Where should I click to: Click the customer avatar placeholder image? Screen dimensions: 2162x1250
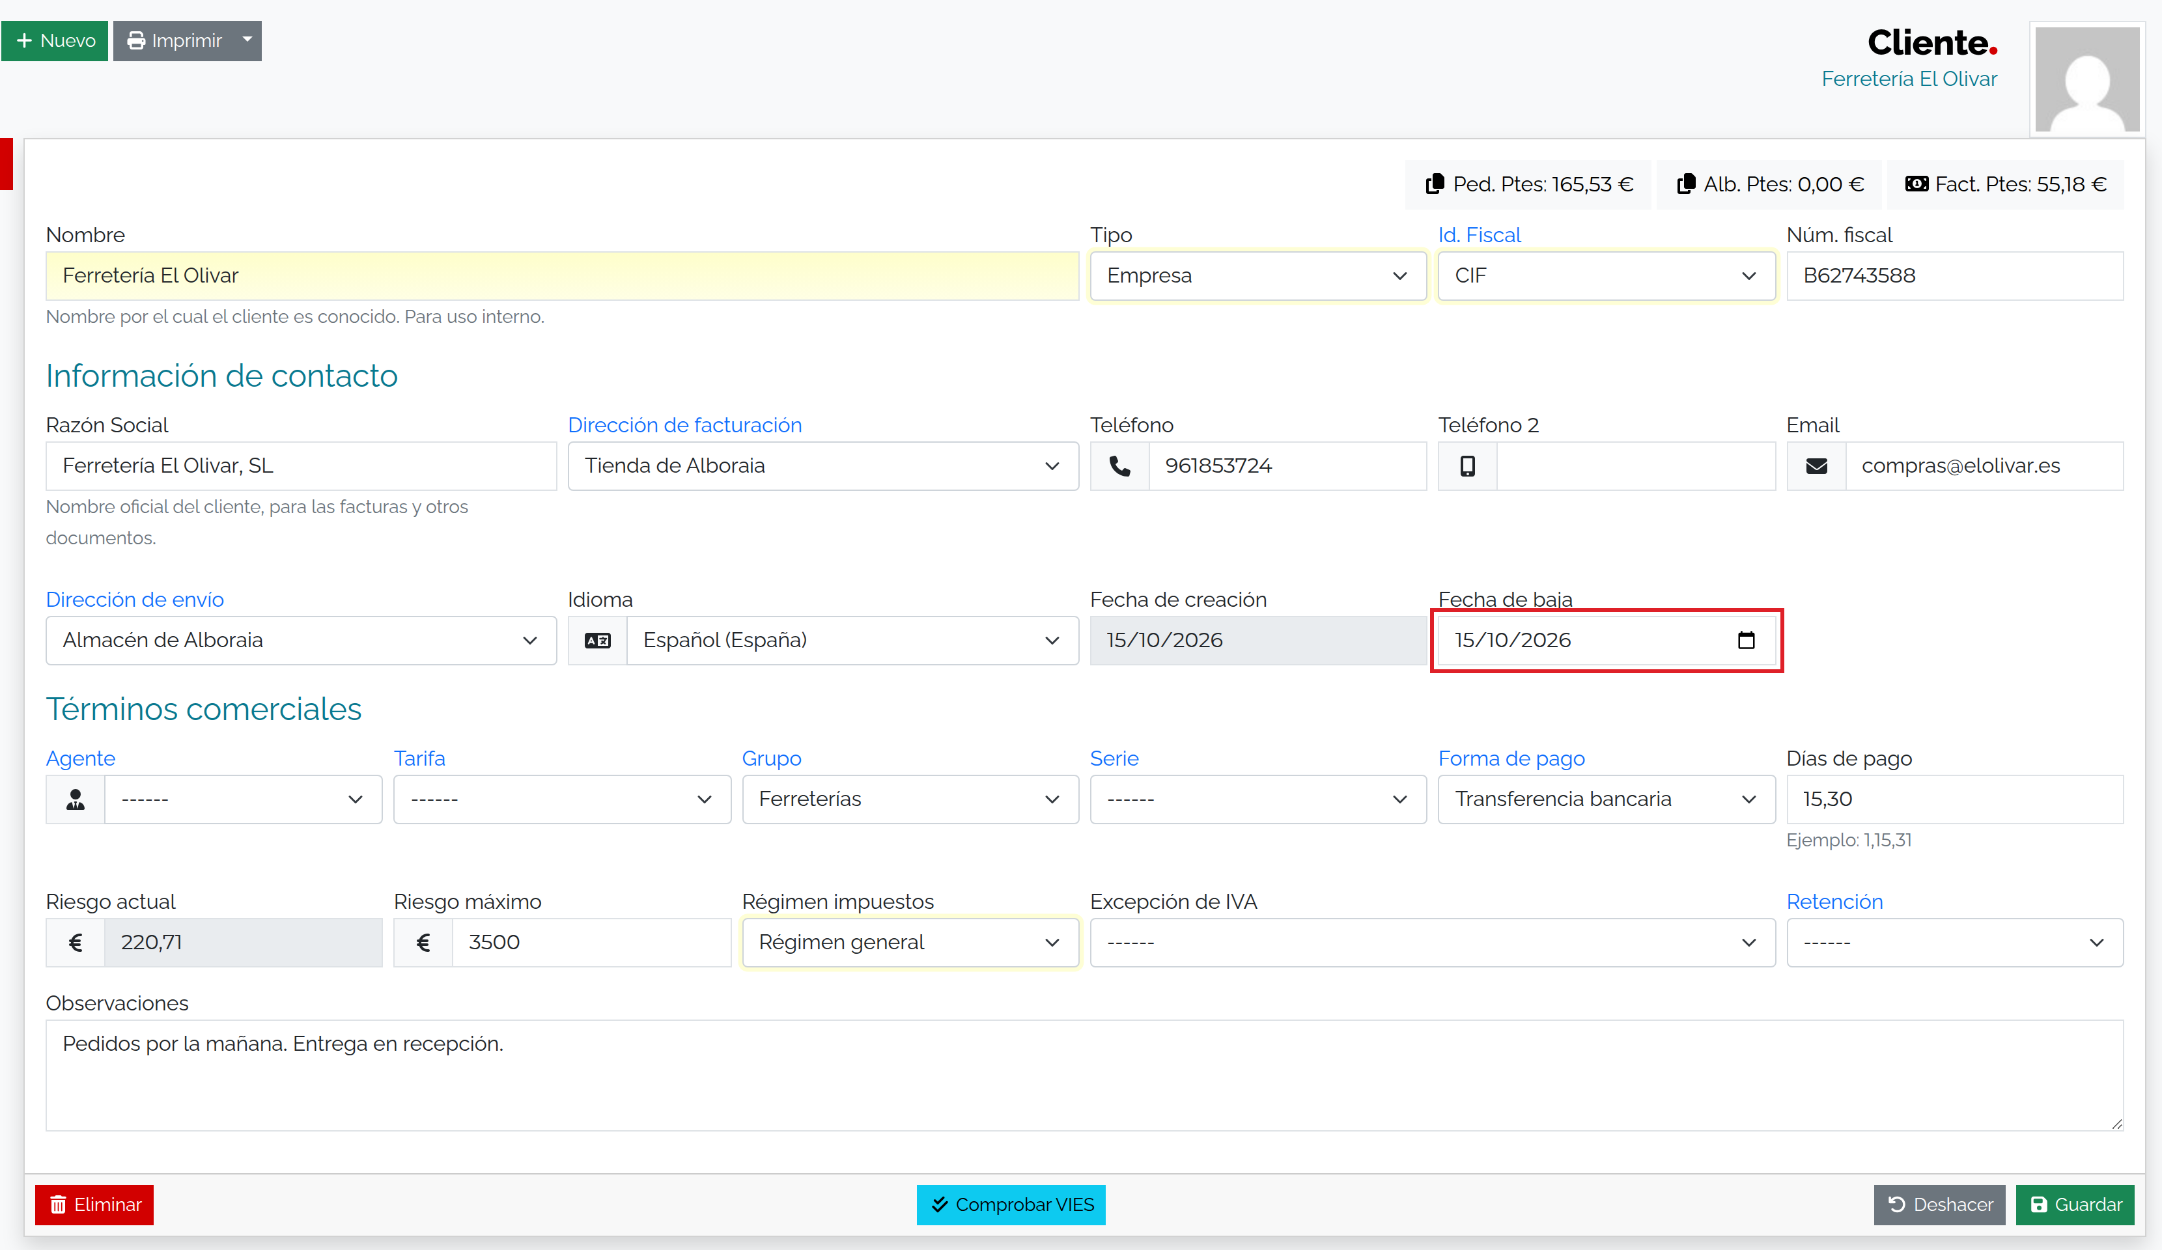2087,80
